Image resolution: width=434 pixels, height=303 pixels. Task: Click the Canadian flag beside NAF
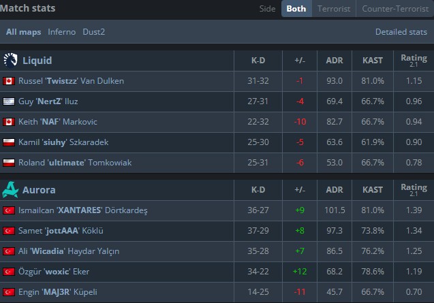10,122
